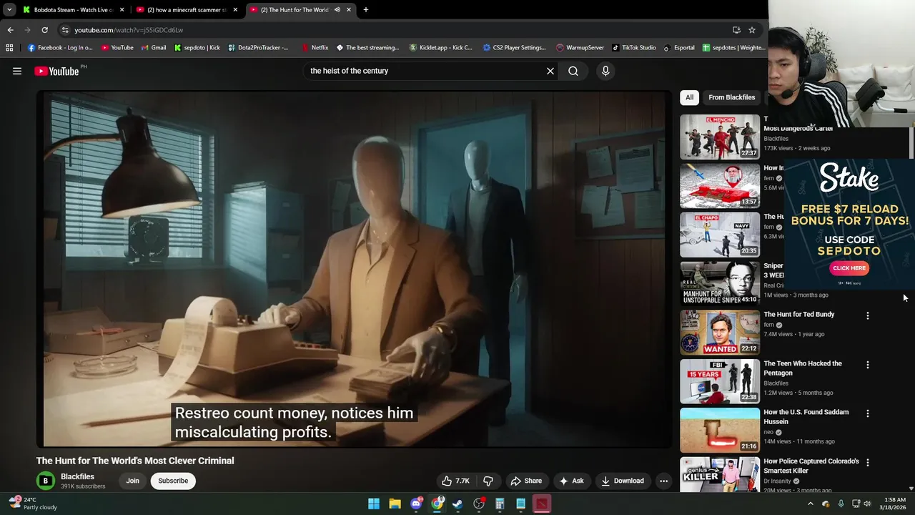Clear the search box with the X icon

tap(550, 71)
